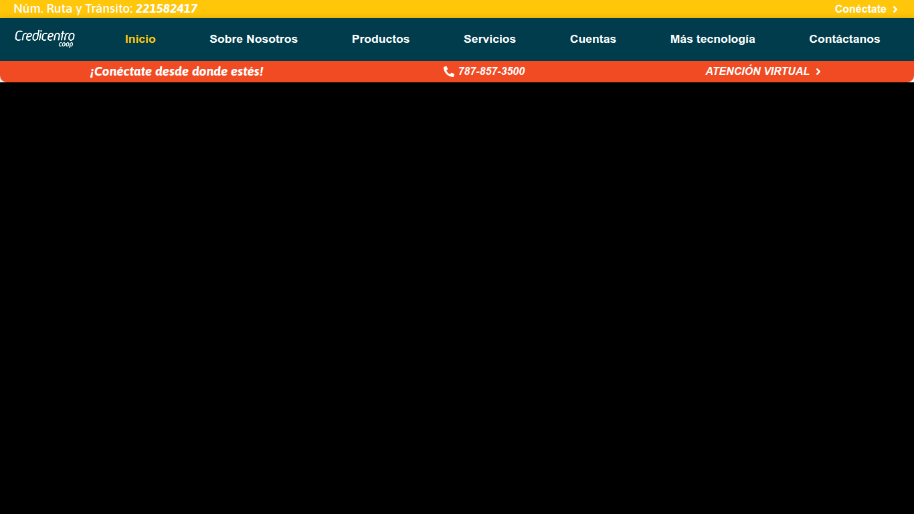This screenshot has width=914, height=514.
Task: Open the Cuentas menu
Action: pyautogui.click(x=593, y=39)
